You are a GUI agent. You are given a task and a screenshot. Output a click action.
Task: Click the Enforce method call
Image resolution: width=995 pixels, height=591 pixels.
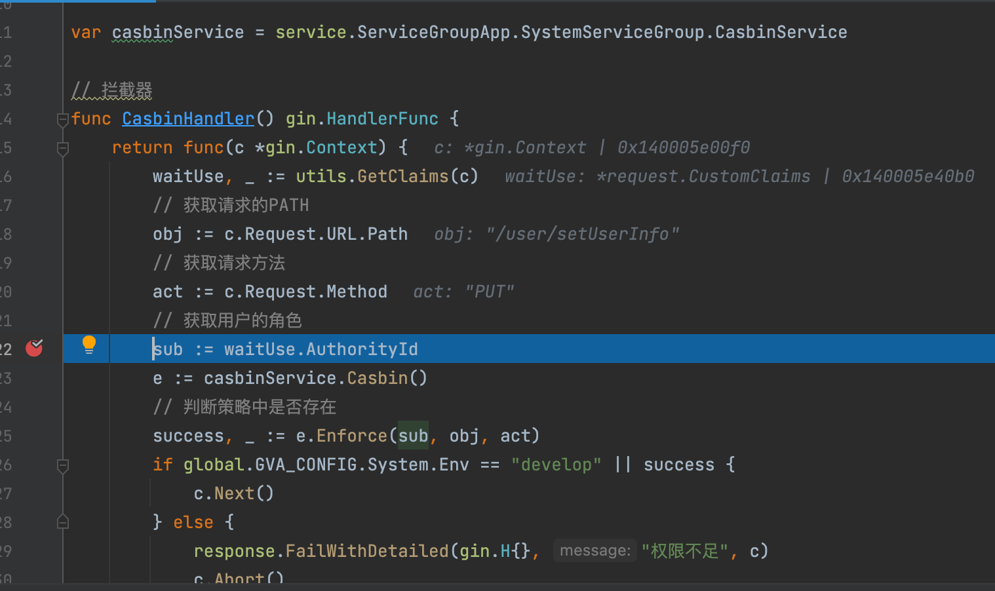click(x=352, y=436)
